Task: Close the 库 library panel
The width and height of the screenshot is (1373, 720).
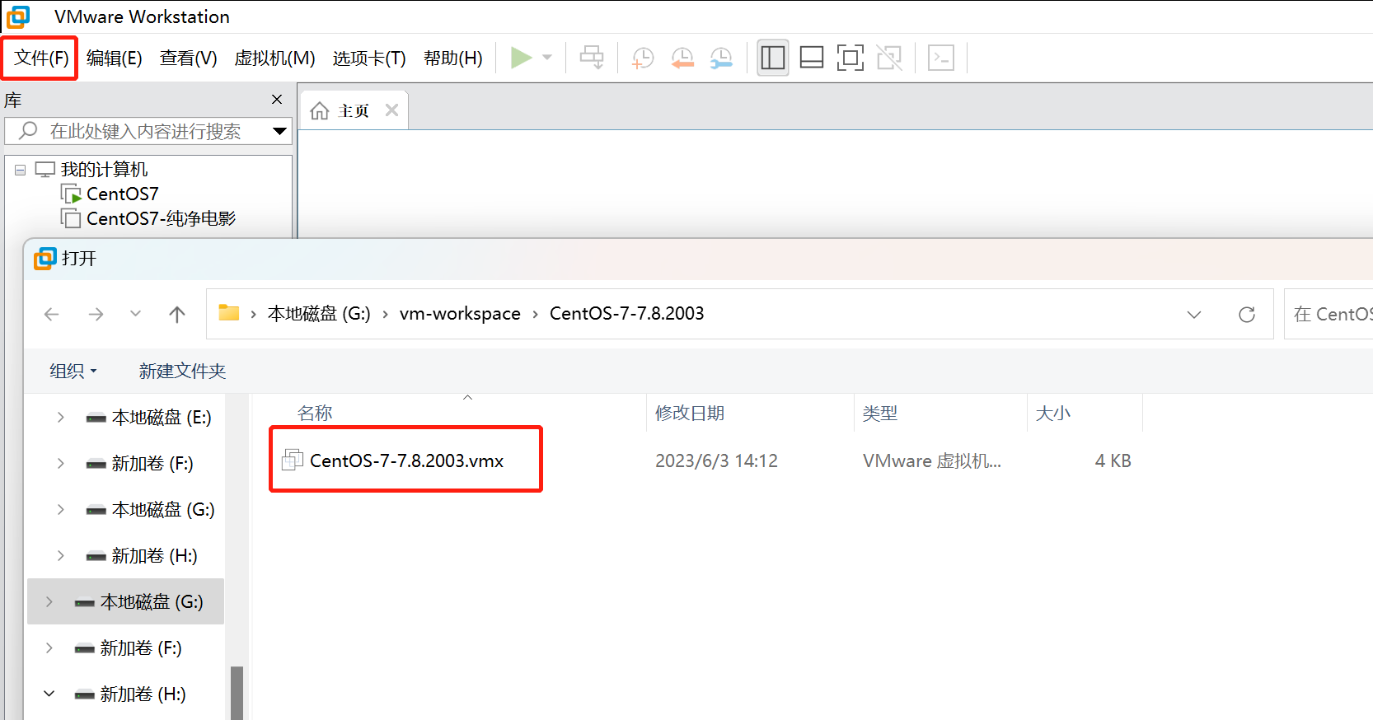Action: pos(277,100)
